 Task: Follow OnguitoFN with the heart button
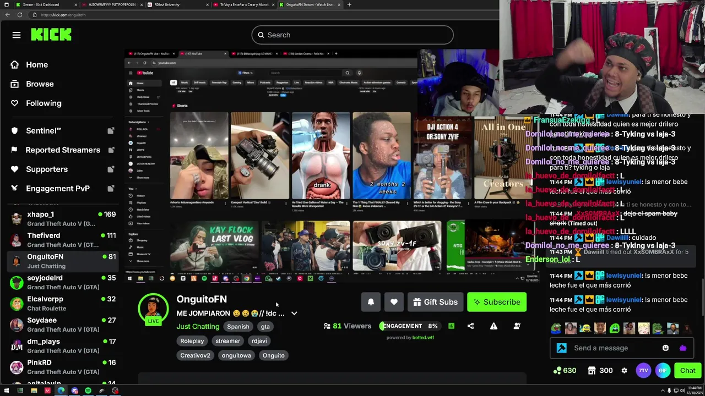394,302
